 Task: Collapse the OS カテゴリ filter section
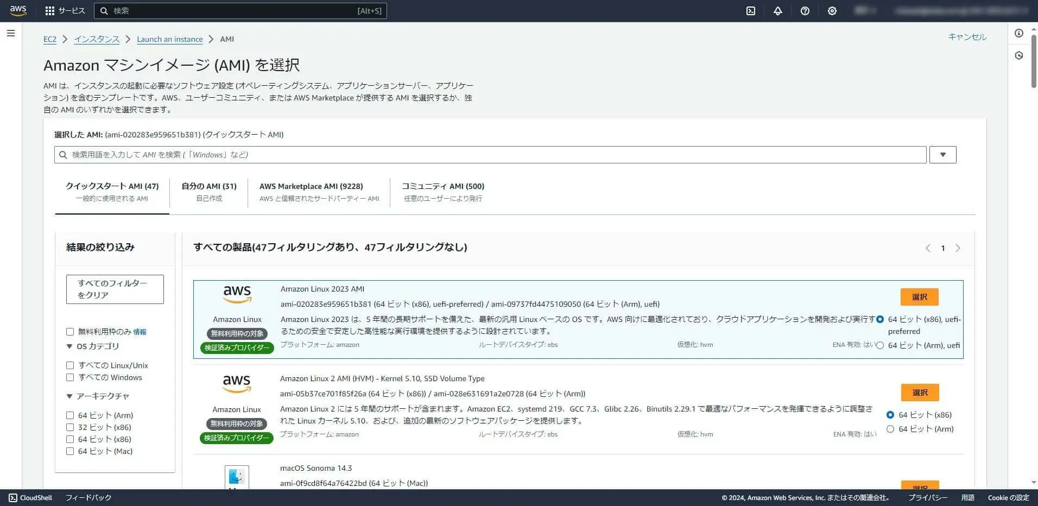69,346
